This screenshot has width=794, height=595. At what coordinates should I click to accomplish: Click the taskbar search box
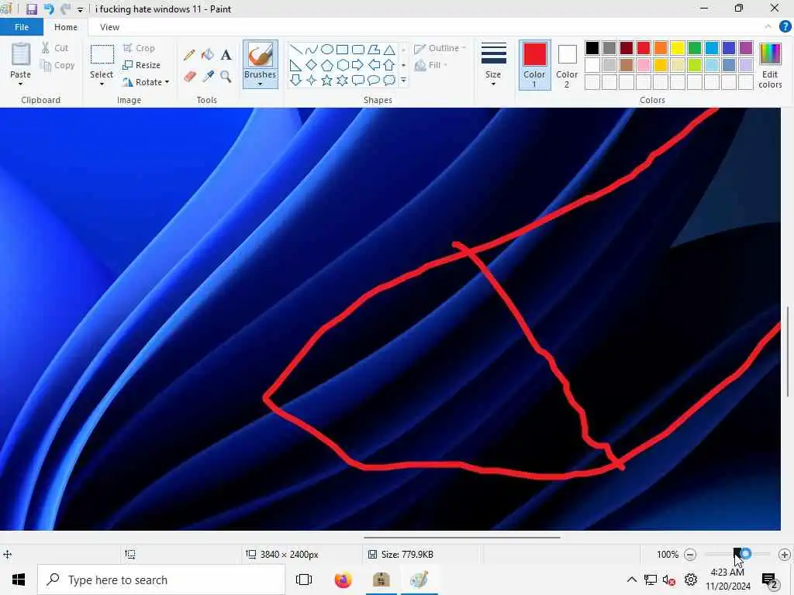pyautogui.click(x=161, y=580)
